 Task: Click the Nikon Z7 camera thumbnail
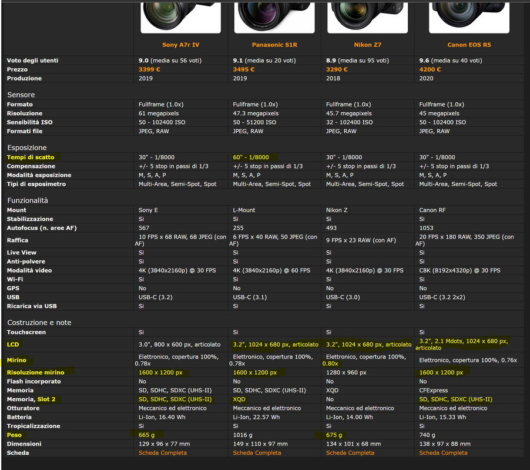pyautogui.click(x=367, y=17)
